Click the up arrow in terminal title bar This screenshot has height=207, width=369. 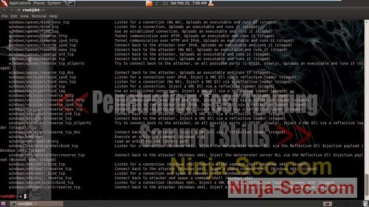tap(4, 10)
